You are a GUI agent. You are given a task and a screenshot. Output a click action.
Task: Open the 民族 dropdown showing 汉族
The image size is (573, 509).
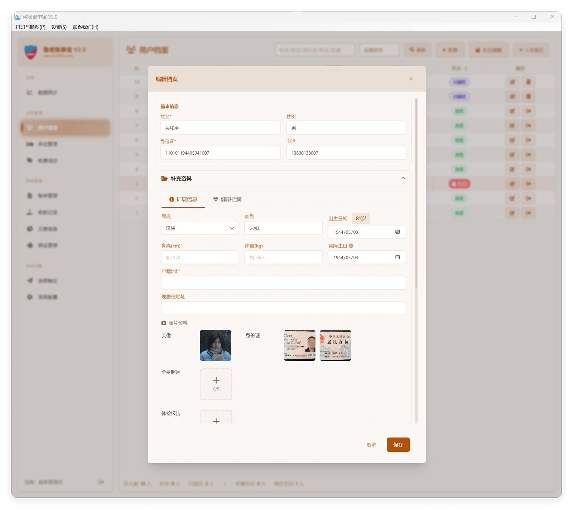(200, 228)
